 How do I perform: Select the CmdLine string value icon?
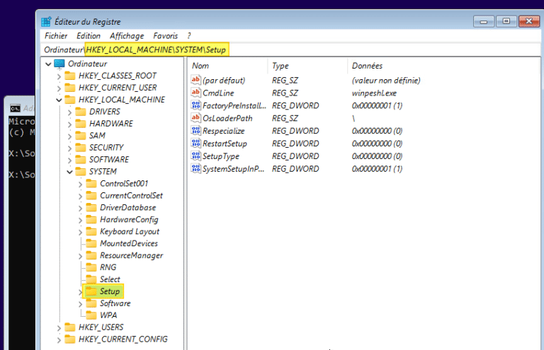(196, 93)
